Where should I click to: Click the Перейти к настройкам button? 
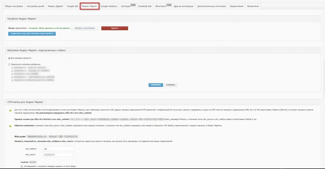click(x=84, y=28)
